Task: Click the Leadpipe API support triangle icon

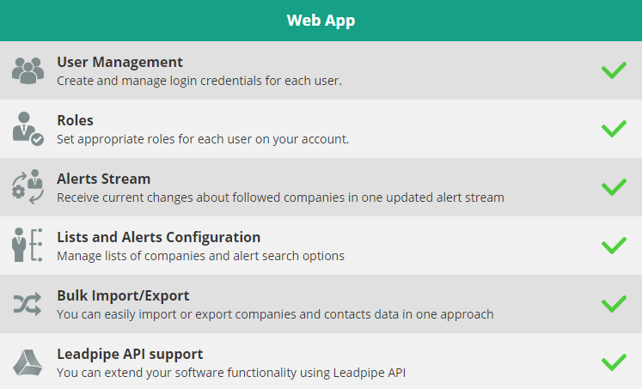Action: click(28, 362)
